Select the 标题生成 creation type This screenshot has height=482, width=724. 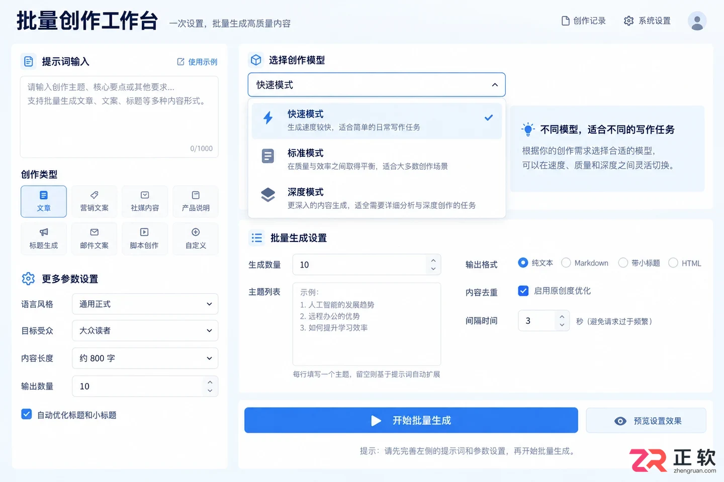tap(44, 239)
